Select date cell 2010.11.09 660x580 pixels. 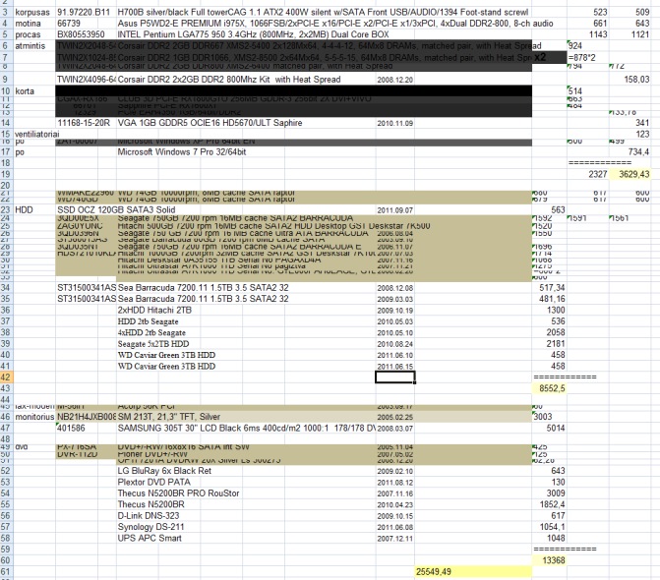394,123
